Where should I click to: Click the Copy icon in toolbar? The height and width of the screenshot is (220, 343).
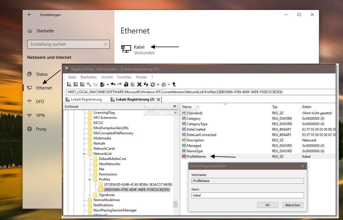(126, 84)
